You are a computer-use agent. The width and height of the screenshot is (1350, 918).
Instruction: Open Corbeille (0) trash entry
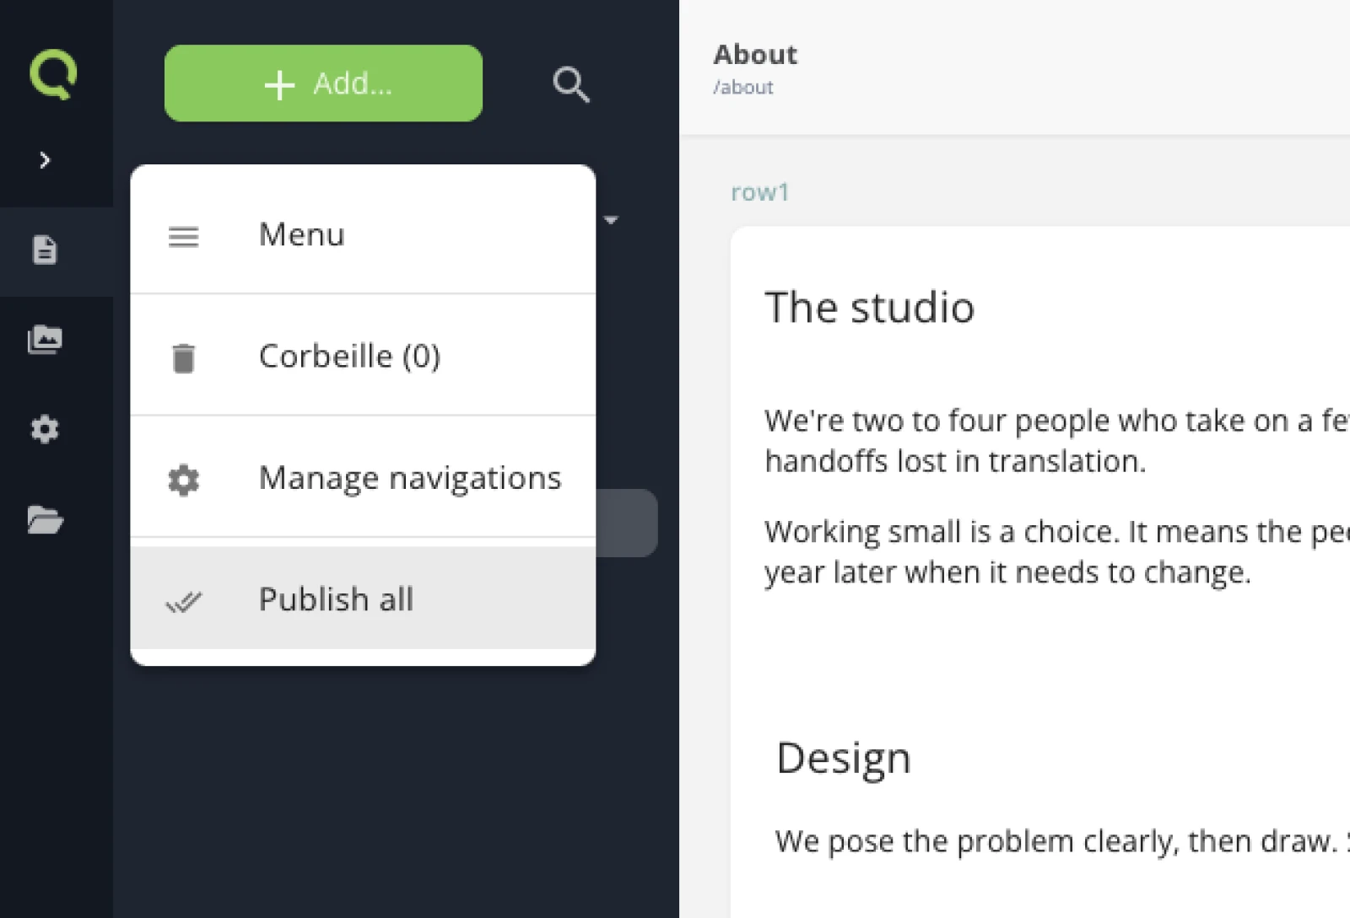[363, 356]
